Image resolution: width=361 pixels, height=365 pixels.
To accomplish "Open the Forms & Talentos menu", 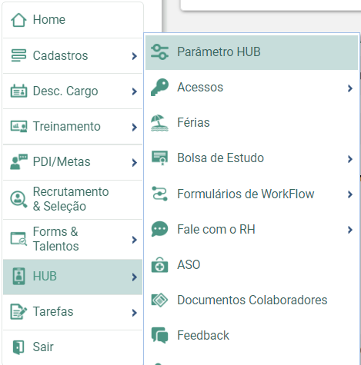I will (x=72, y=239).
